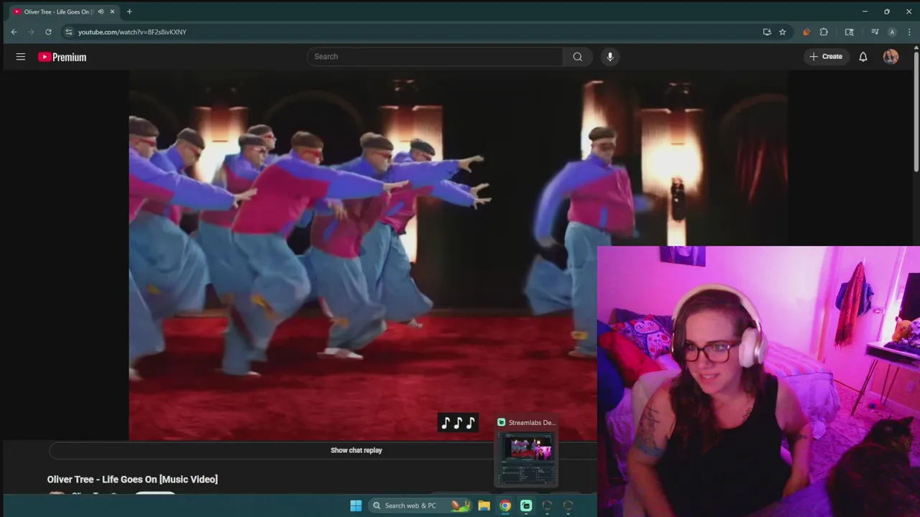This screenshot has height=517, width=920.
Task: Open the media controls music note icon
Action: 875,32
